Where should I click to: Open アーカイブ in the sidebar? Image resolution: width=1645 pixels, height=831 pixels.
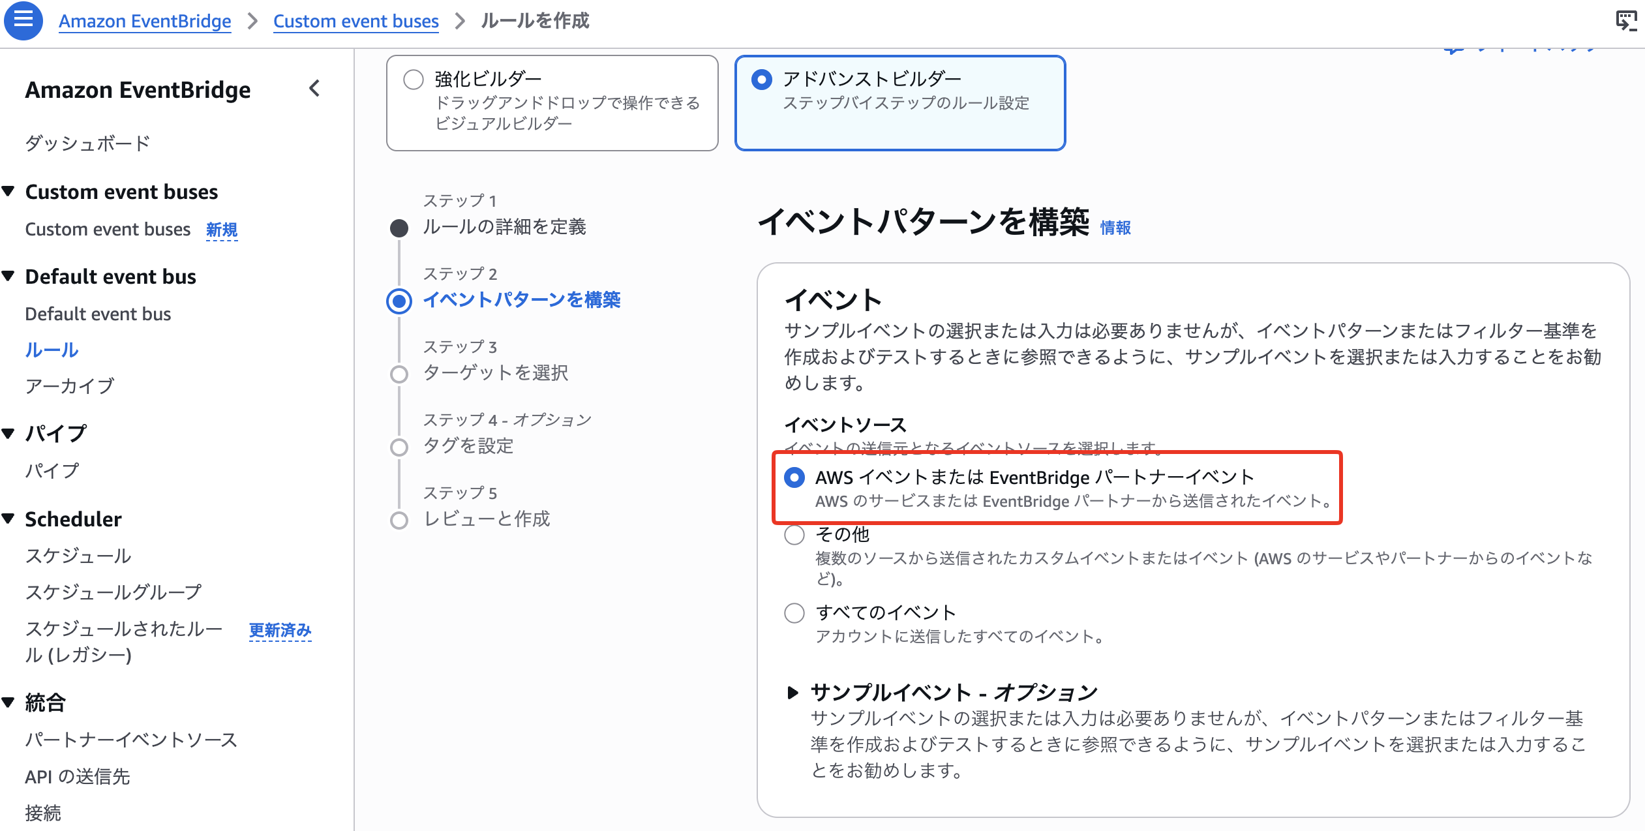point(70,386)
